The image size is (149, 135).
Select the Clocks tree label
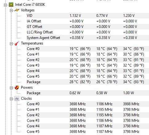26,98
